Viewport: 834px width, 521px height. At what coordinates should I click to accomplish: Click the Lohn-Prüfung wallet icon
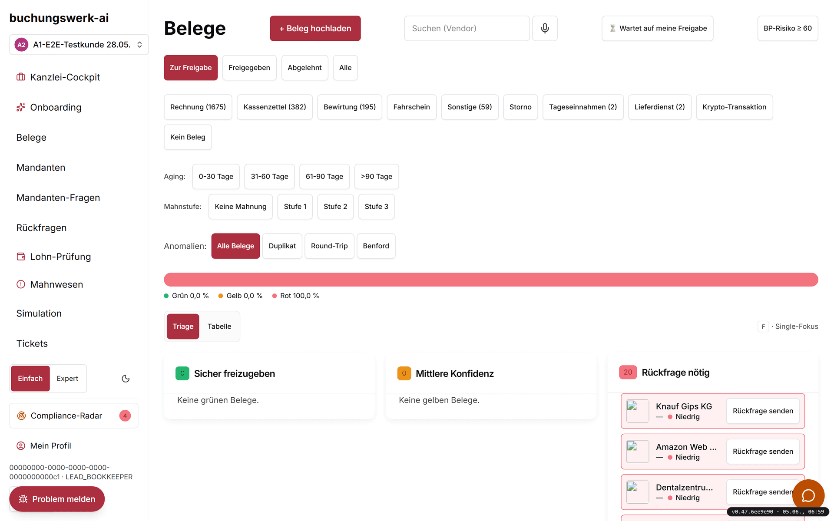pyautogui.click(x=21, y=257)
